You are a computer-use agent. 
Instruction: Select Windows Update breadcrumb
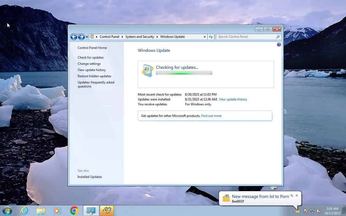172,37
